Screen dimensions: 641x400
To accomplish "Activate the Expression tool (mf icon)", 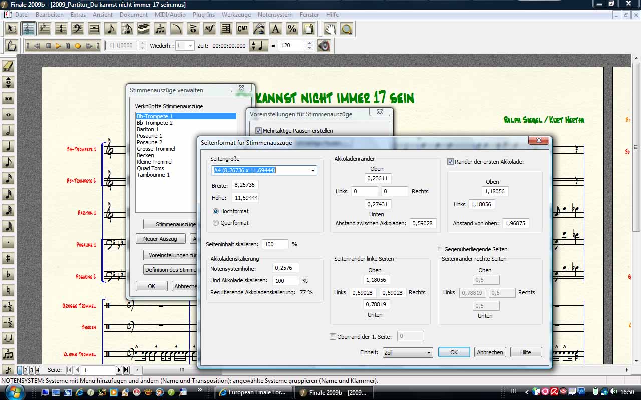I will pyautogui.click(x=209, y=29).
